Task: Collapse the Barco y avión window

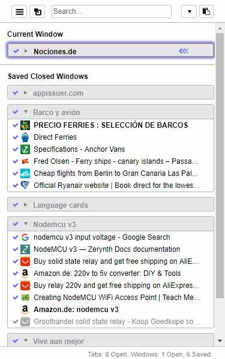Action: (x=26, y=111)
